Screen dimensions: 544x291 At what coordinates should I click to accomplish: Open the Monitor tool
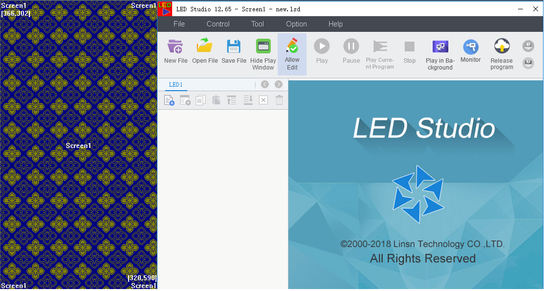click(470, 51)
